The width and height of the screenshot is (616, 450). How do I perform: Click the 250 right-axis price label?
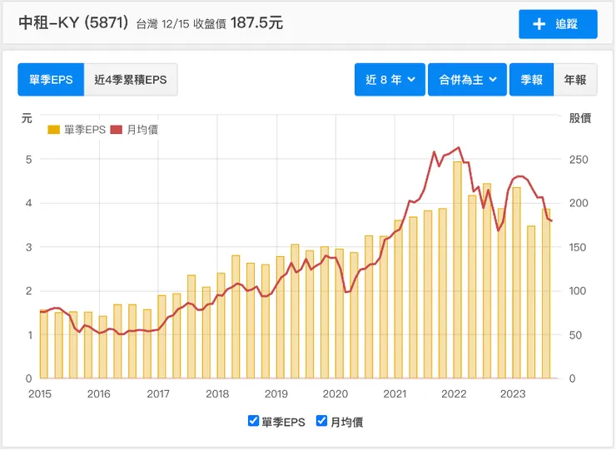pyautogui.click(x=579, y=160)
